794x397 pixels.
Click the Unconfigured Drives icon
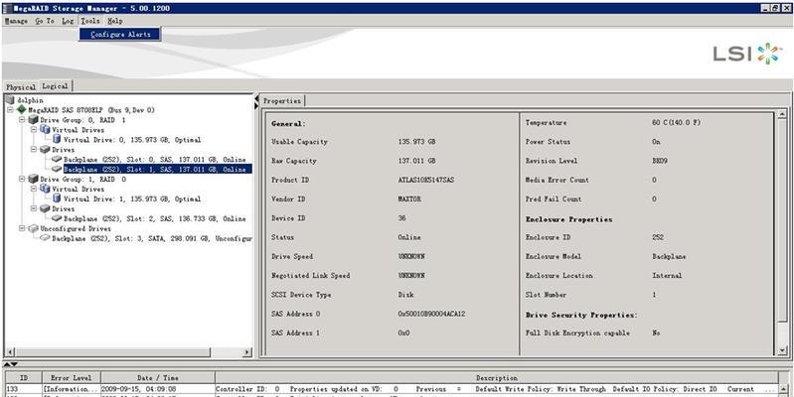click(x=33, y=228)
